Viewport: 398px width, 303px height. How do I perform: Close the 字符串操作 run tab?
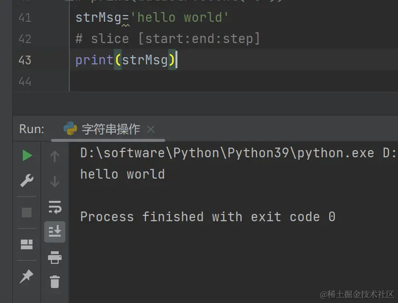click(151, 129)
